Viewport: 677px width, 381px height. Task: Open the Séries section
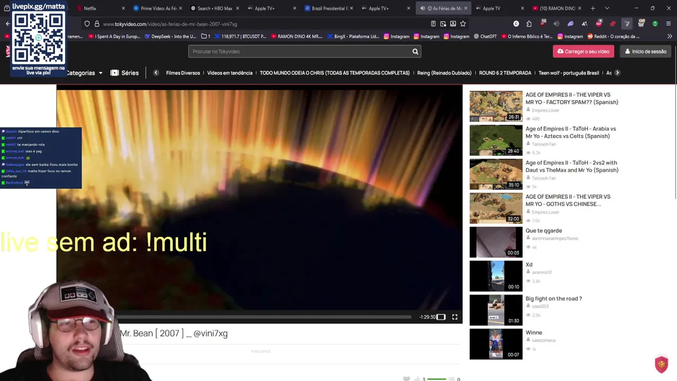125,73
